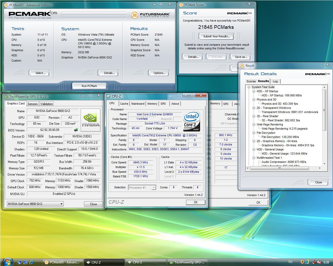The height and width of the screenshot is (266, 333).
Task: Click the BIOS save chip icon in GPU-Z
Action: pyautogui.click(x=76, y=130)
